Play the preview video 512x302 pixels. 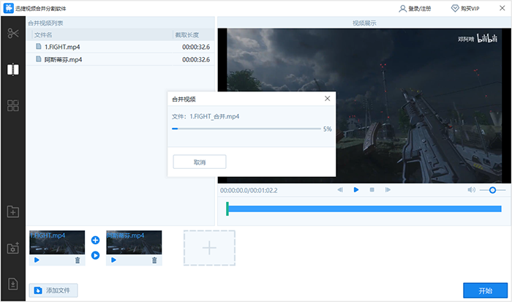[356, 189]
